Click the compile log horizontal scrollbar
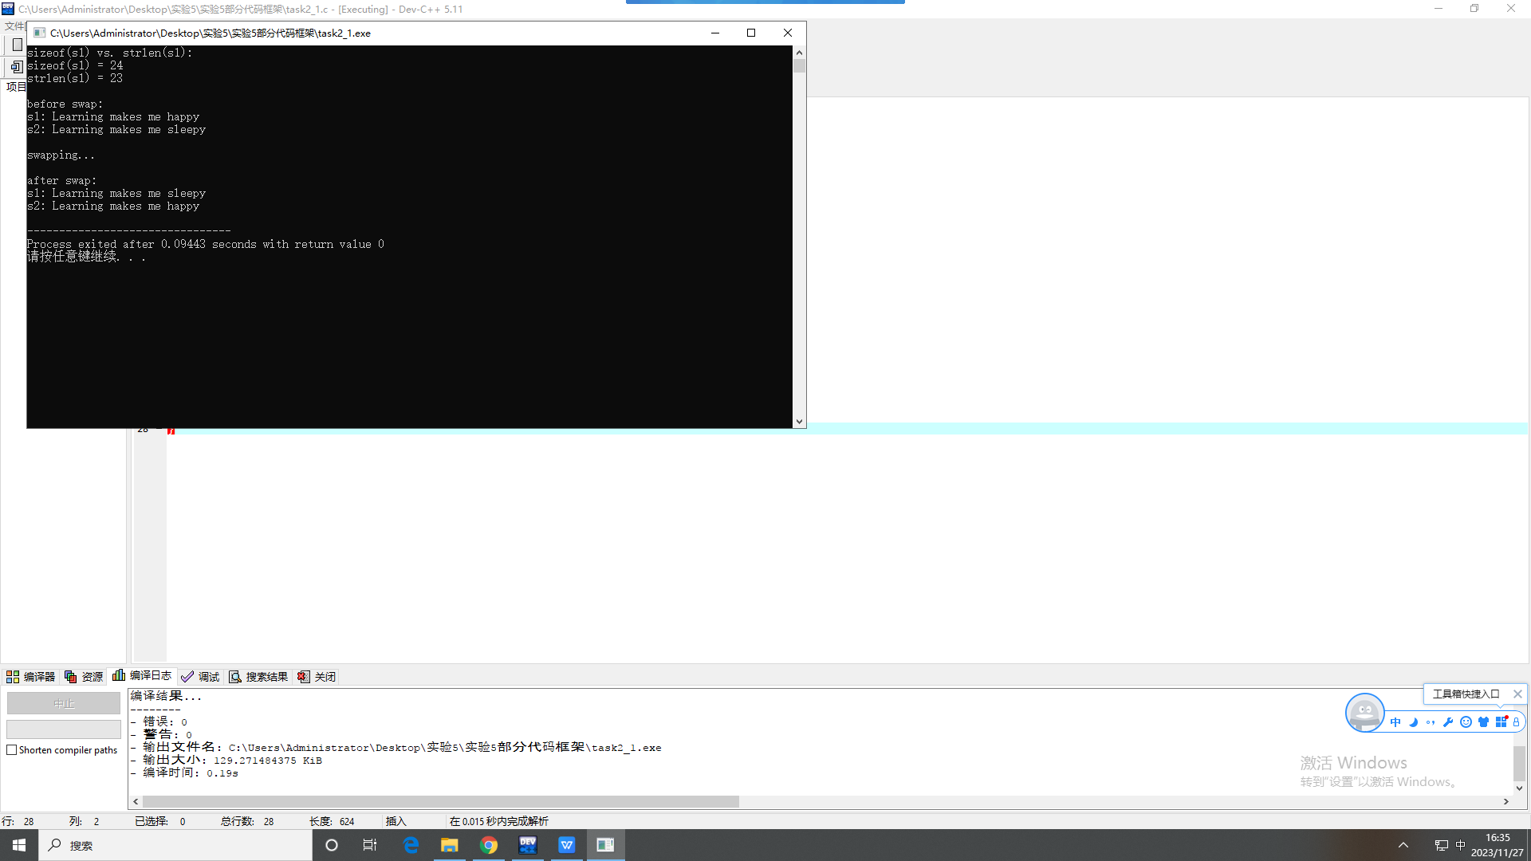Viewport: 1531px width, 861px height. click(440, 802)
